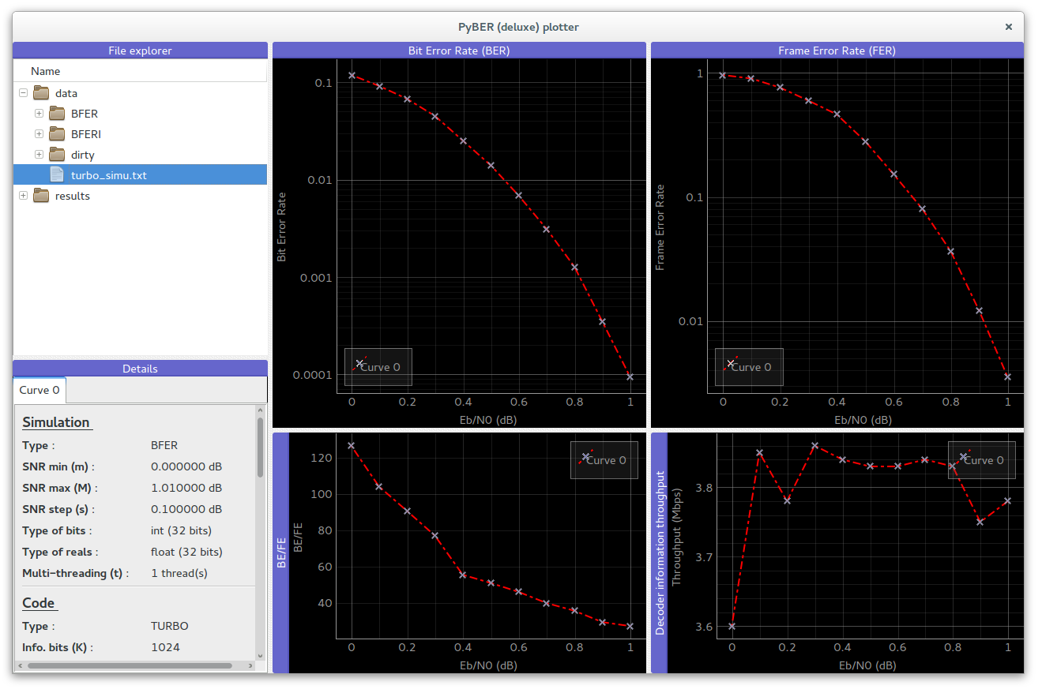Click the data folder icon
The height and width of the screenshot is (693, 1042).
point(41,93)
